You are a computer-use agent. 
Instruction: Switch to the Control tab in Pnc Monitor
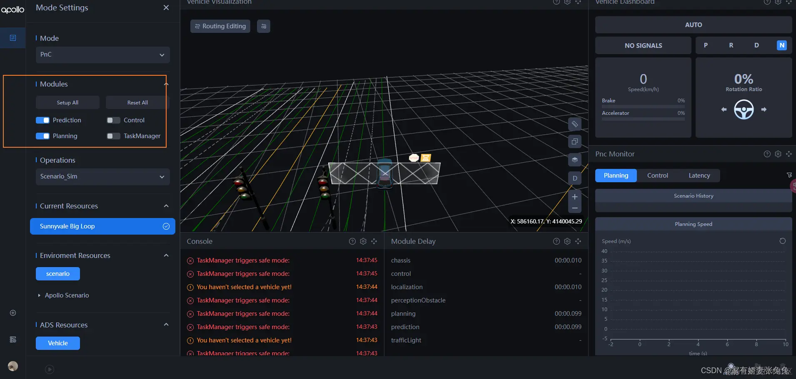coord(658,176)
